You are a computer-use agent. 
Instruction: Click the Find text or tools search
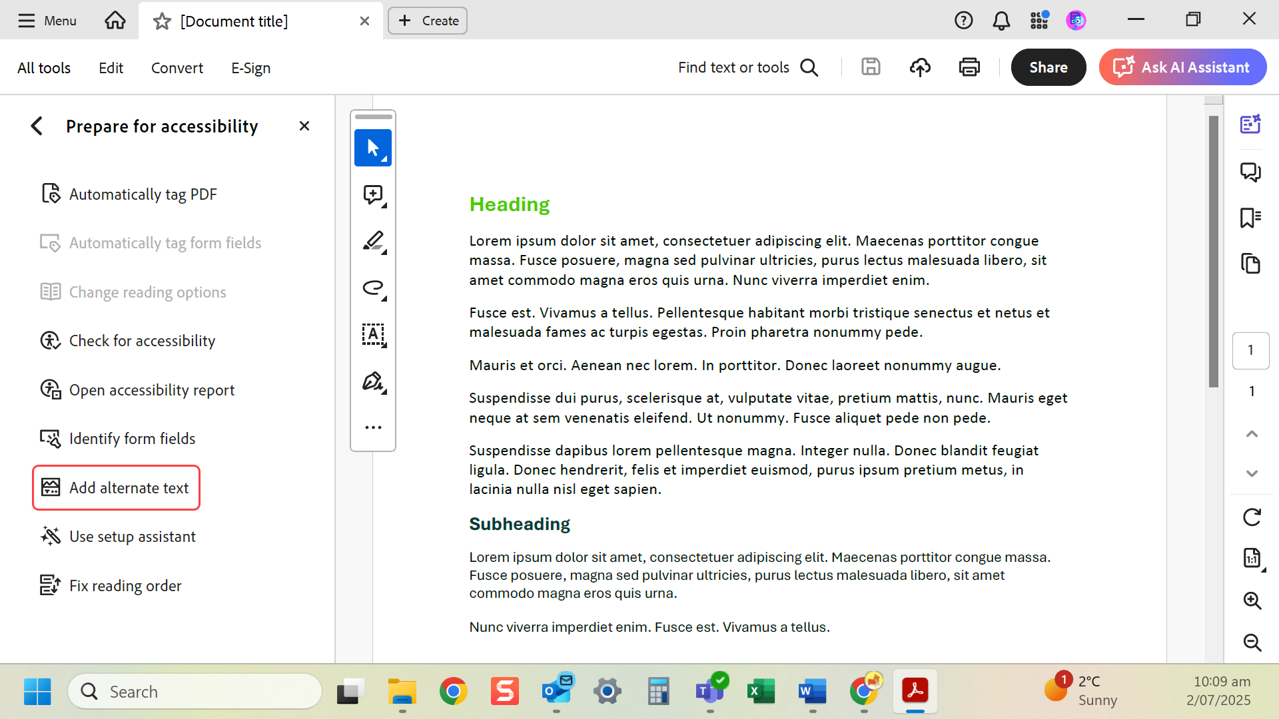click(748, 67)
